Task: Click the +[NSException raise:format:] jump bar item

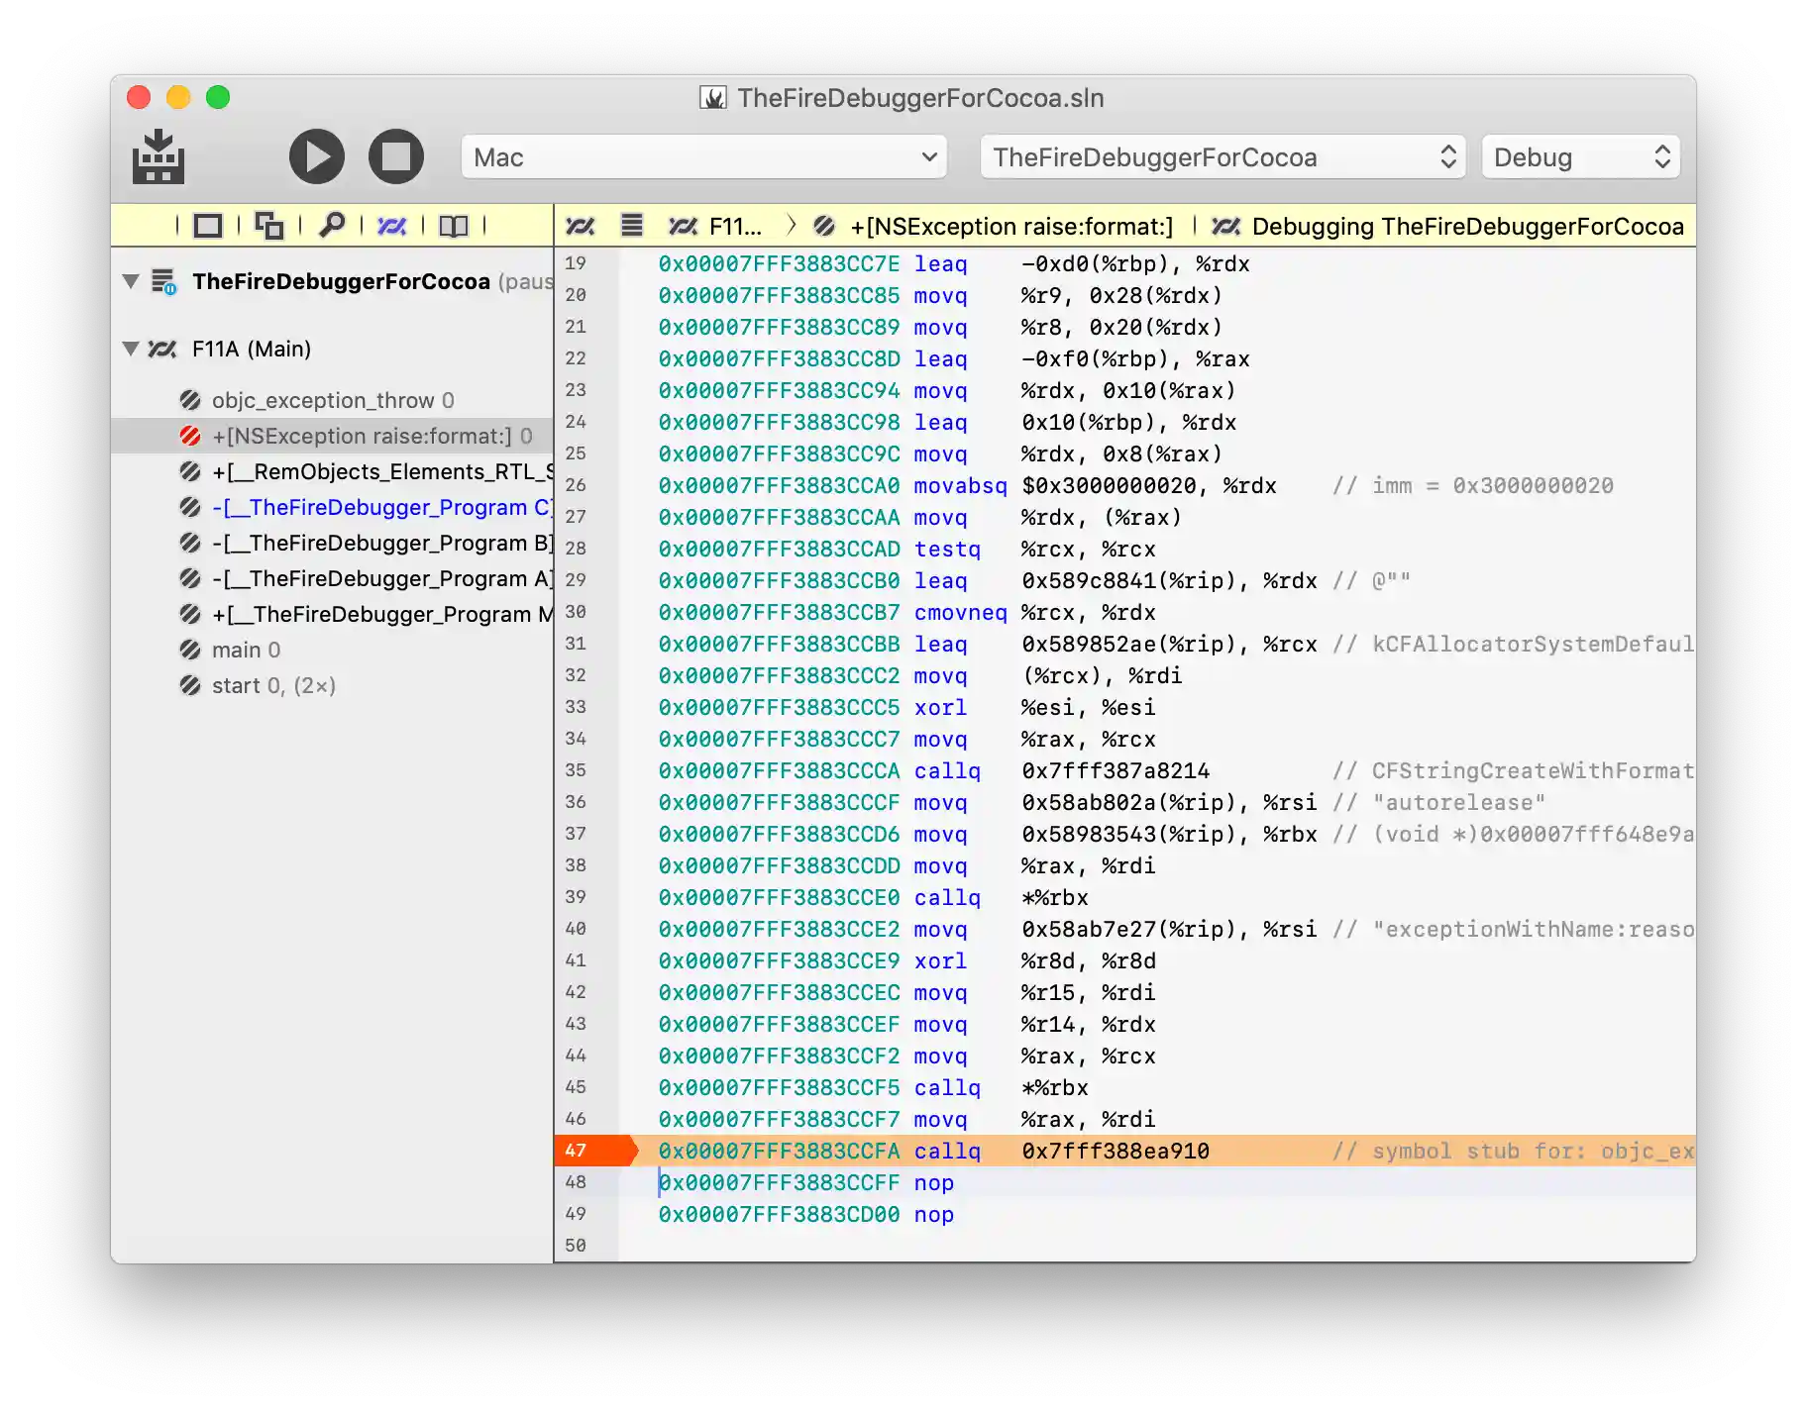Action: click(1010, 226)
